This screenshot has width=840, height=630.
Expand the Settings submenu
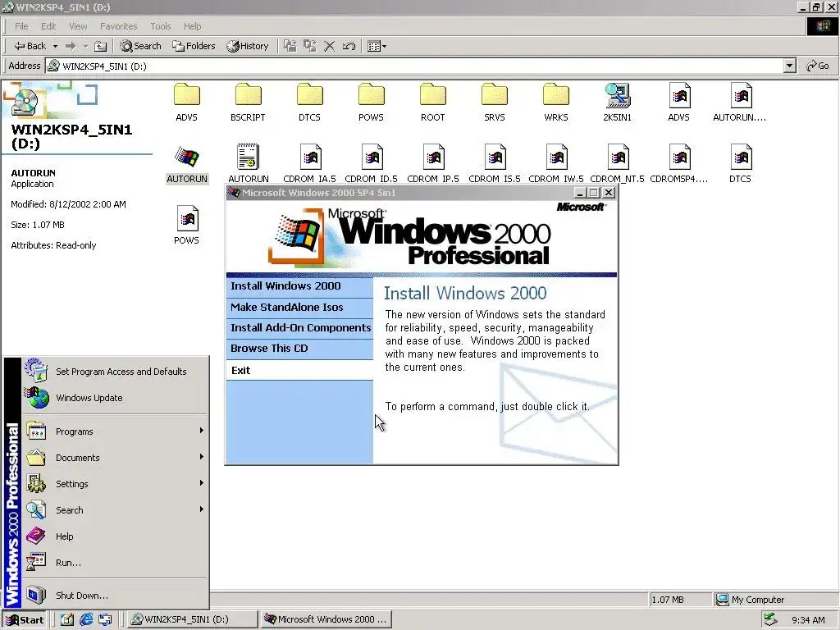click(x=115, y=484)
